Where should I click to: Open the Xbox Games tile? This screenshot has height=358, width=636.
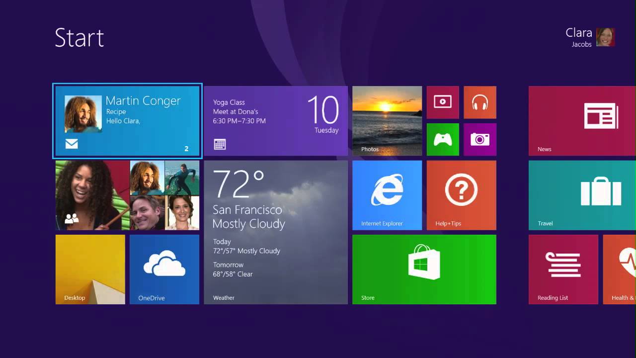443,140
